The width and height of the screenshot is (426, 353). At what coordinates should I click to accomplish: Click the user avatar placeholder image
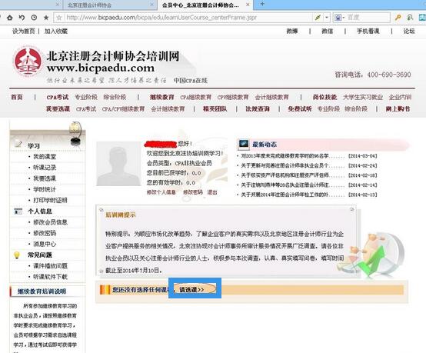(118, 164)
